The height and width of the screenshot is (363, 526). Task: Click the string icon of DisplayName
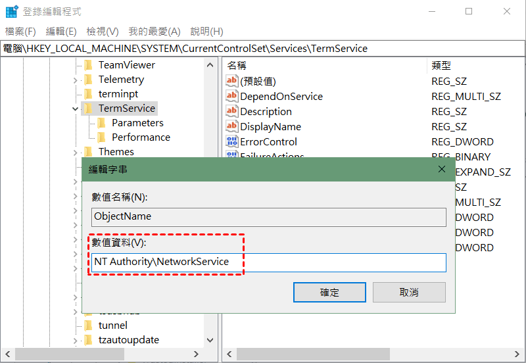pos(232,126)
